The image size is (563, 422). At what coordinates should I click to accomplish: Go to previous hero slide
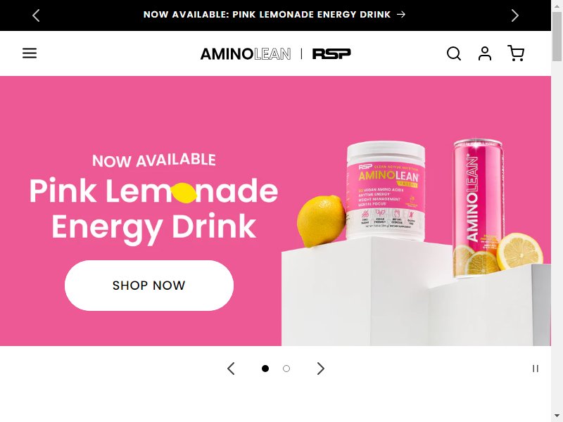(231, 369)
